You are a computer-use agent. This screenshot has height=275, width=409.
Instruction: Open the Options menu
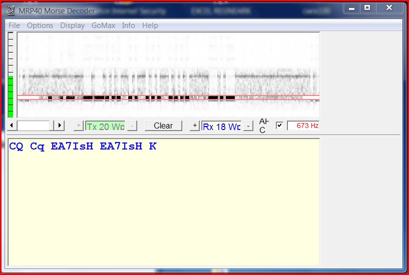click(40, 25)
